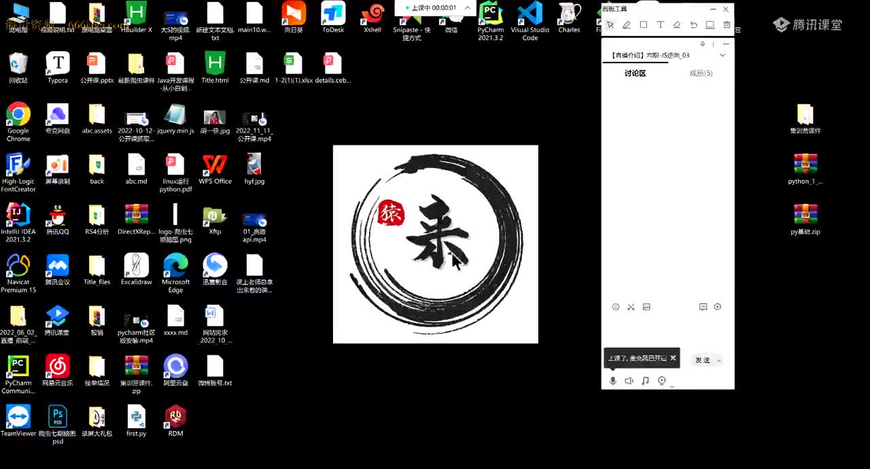870x469 pixels.
Task: Open Google Chrome desktop icon
Action: pos(18,122)
